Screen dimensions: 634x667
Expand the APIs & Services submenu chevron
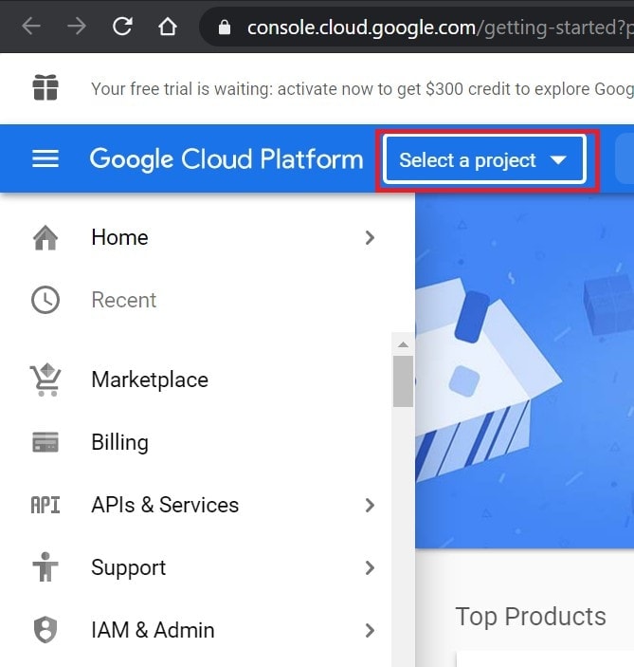370,505
